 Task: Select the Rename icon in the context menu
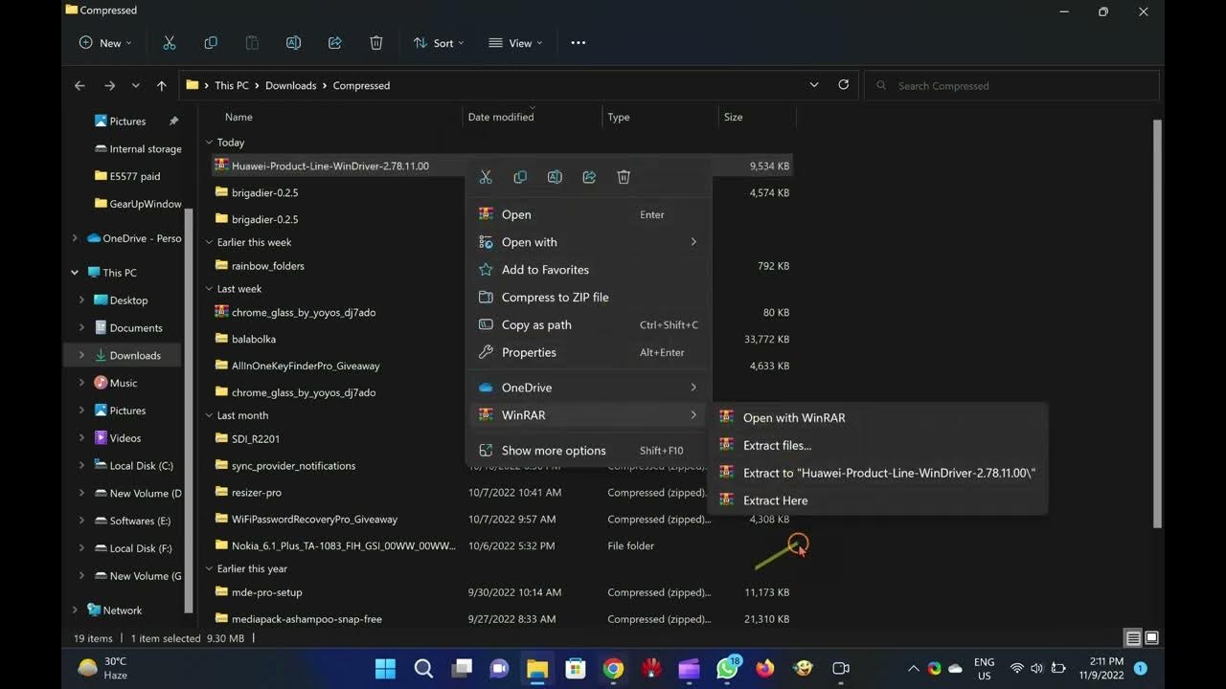[x=555, y=176]
